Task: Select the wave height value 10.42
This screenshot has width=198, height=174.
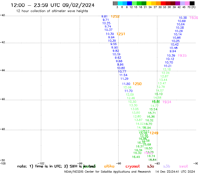Action: (174, 44)
